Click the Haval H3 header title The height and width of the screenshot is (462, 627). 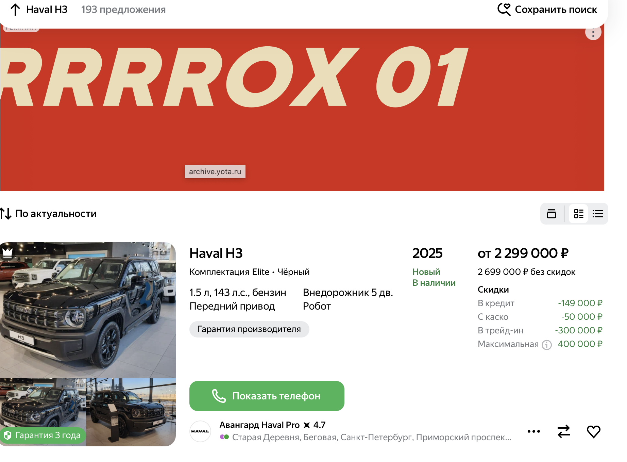click(x=47, y=10)
